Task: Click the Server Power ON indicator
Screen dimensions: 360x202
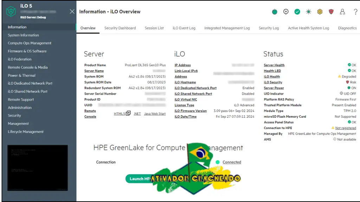Action: [x=349, y=88]
